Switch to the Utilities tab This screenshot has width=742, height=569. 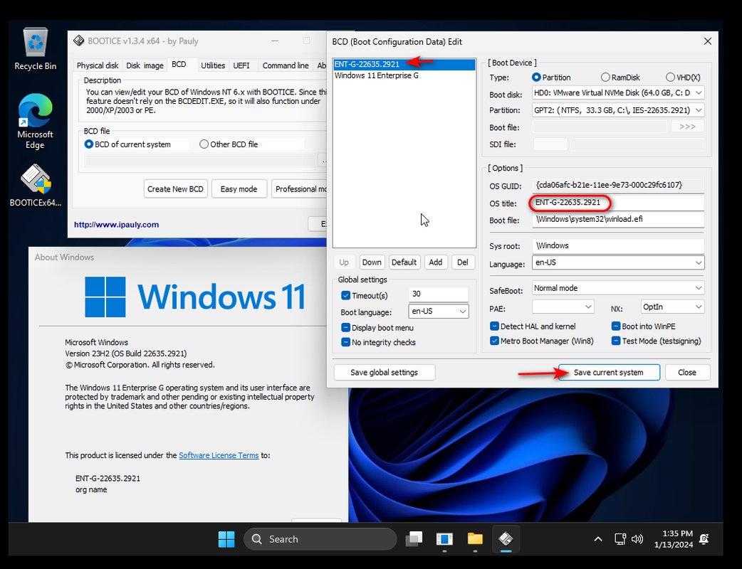[213, 65]
